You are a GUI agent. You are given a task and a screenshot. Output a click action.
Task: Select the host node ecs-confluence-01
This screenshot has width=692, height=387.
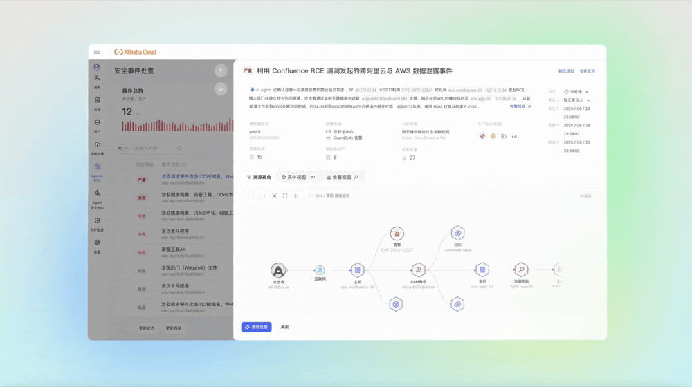pyautogui.click(x=358, y=270)
